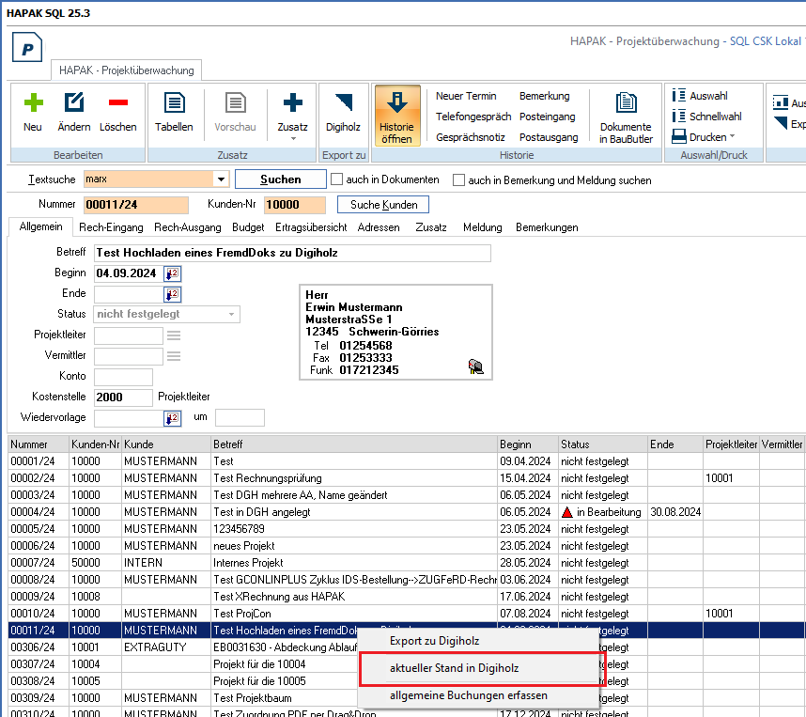Toggle 'auch in Bemerkung und Meldung suchen'
The width and height of the screenshot is (806, 717).
[x=459, y=179]
